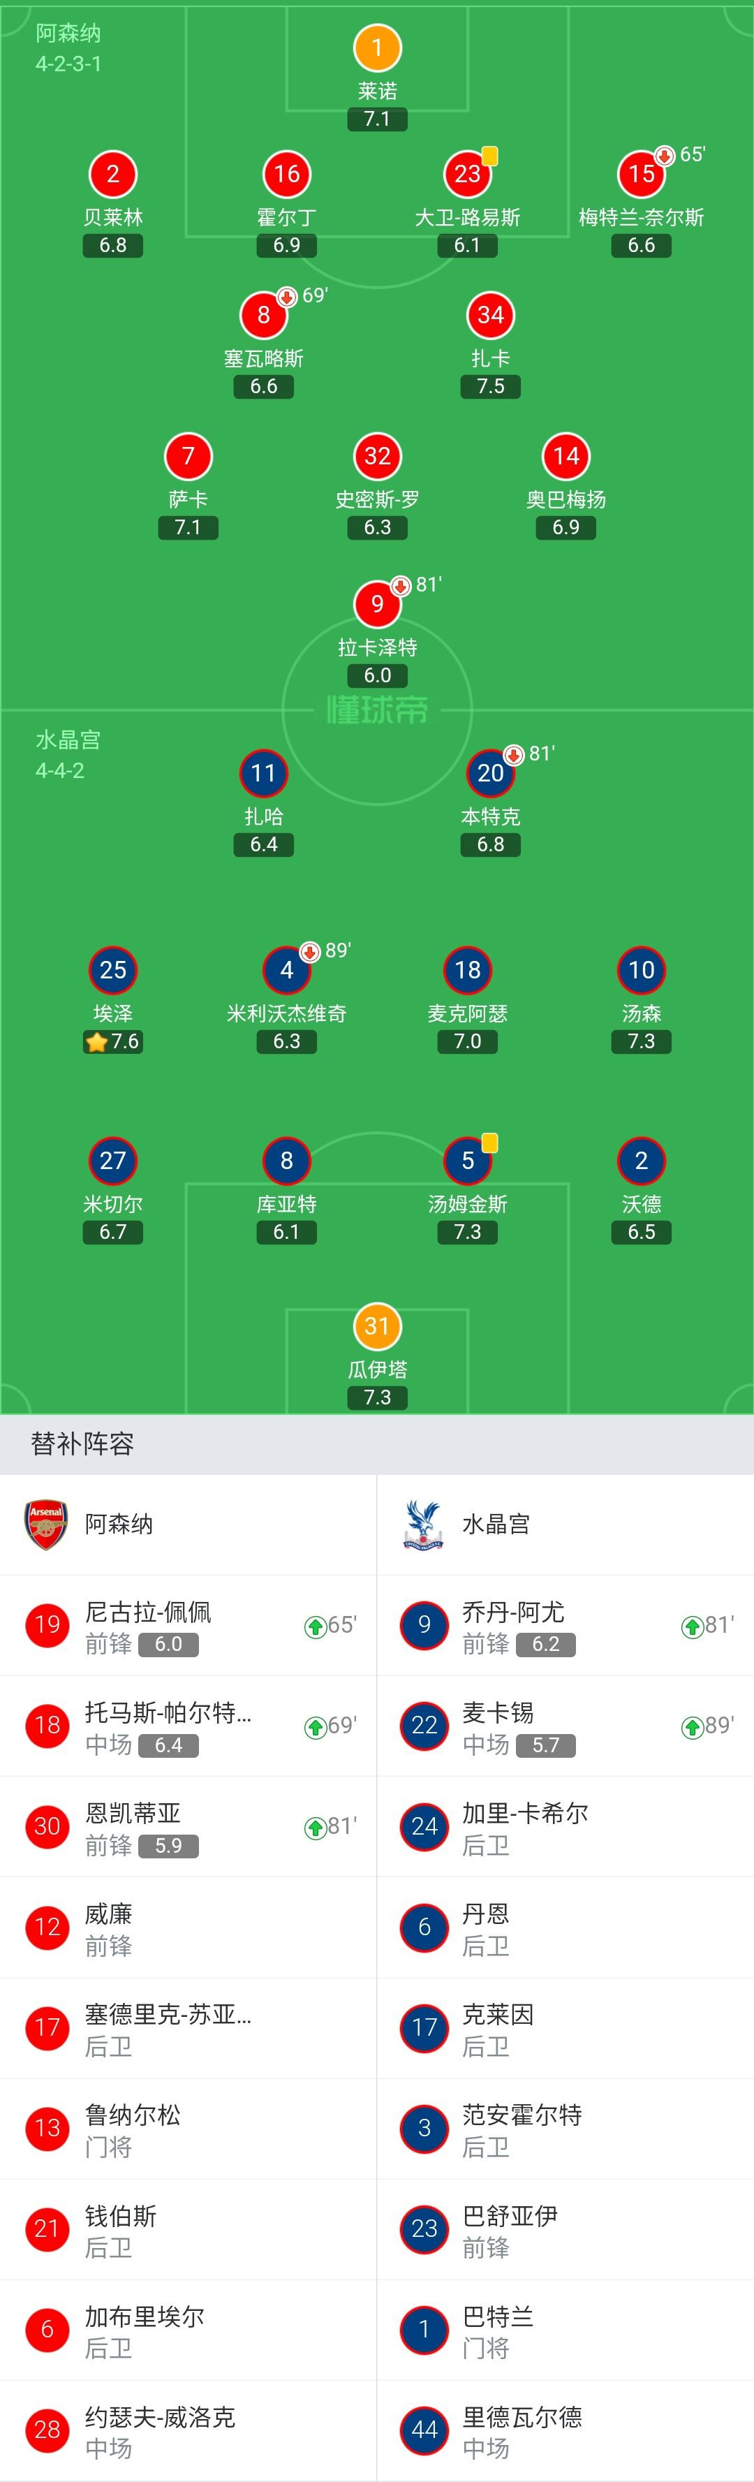Tap the 懂球帝 watermark at center circle

click(x=376, y=710)
